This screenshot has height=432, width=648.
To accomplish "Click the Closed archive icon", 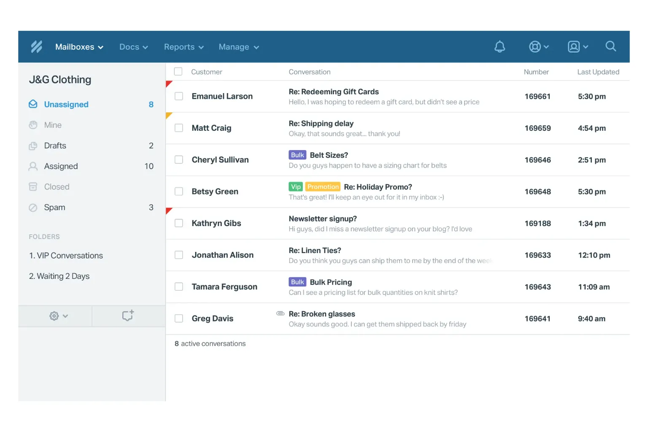I will (x=33, y=186).
